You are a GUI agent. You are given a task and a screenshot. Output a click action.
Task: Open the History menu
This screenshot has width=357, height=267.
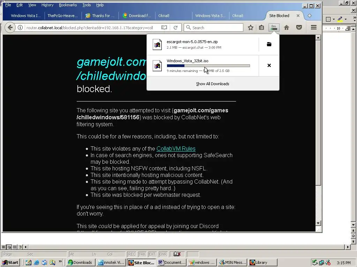click(47, 5)
